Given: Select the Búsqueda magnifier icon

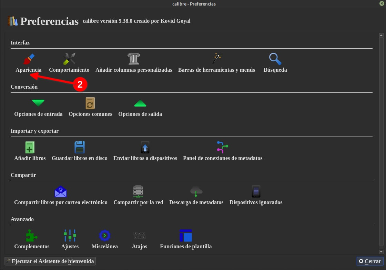Looking at the screenshot, I should point(275,59).
